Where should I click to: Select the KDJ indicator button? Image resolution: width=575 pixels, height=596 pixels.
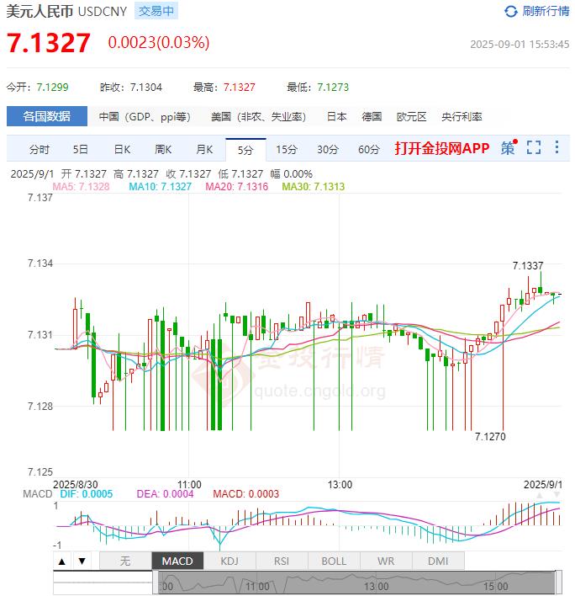[229, 561]
